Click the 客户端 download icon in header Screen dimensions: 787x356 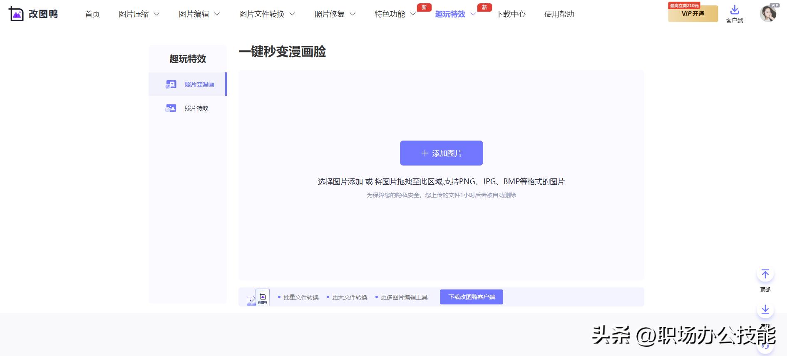(x=735, y=10)
